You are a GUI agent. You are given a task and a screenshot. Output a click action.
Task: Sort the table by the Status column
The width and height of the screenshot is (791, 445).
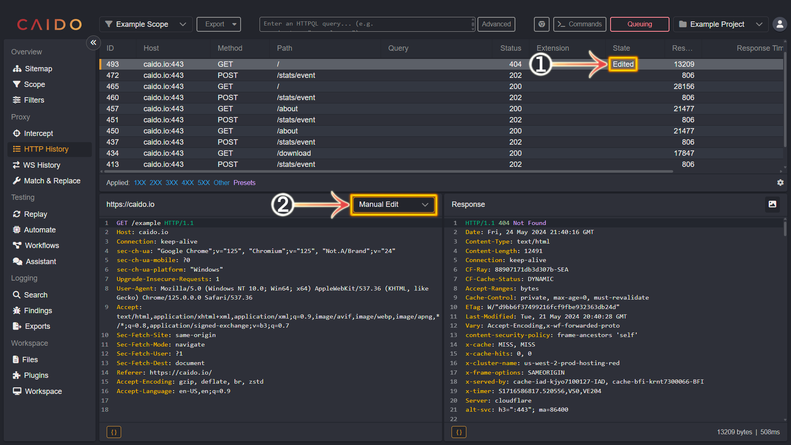coord(510,48)
